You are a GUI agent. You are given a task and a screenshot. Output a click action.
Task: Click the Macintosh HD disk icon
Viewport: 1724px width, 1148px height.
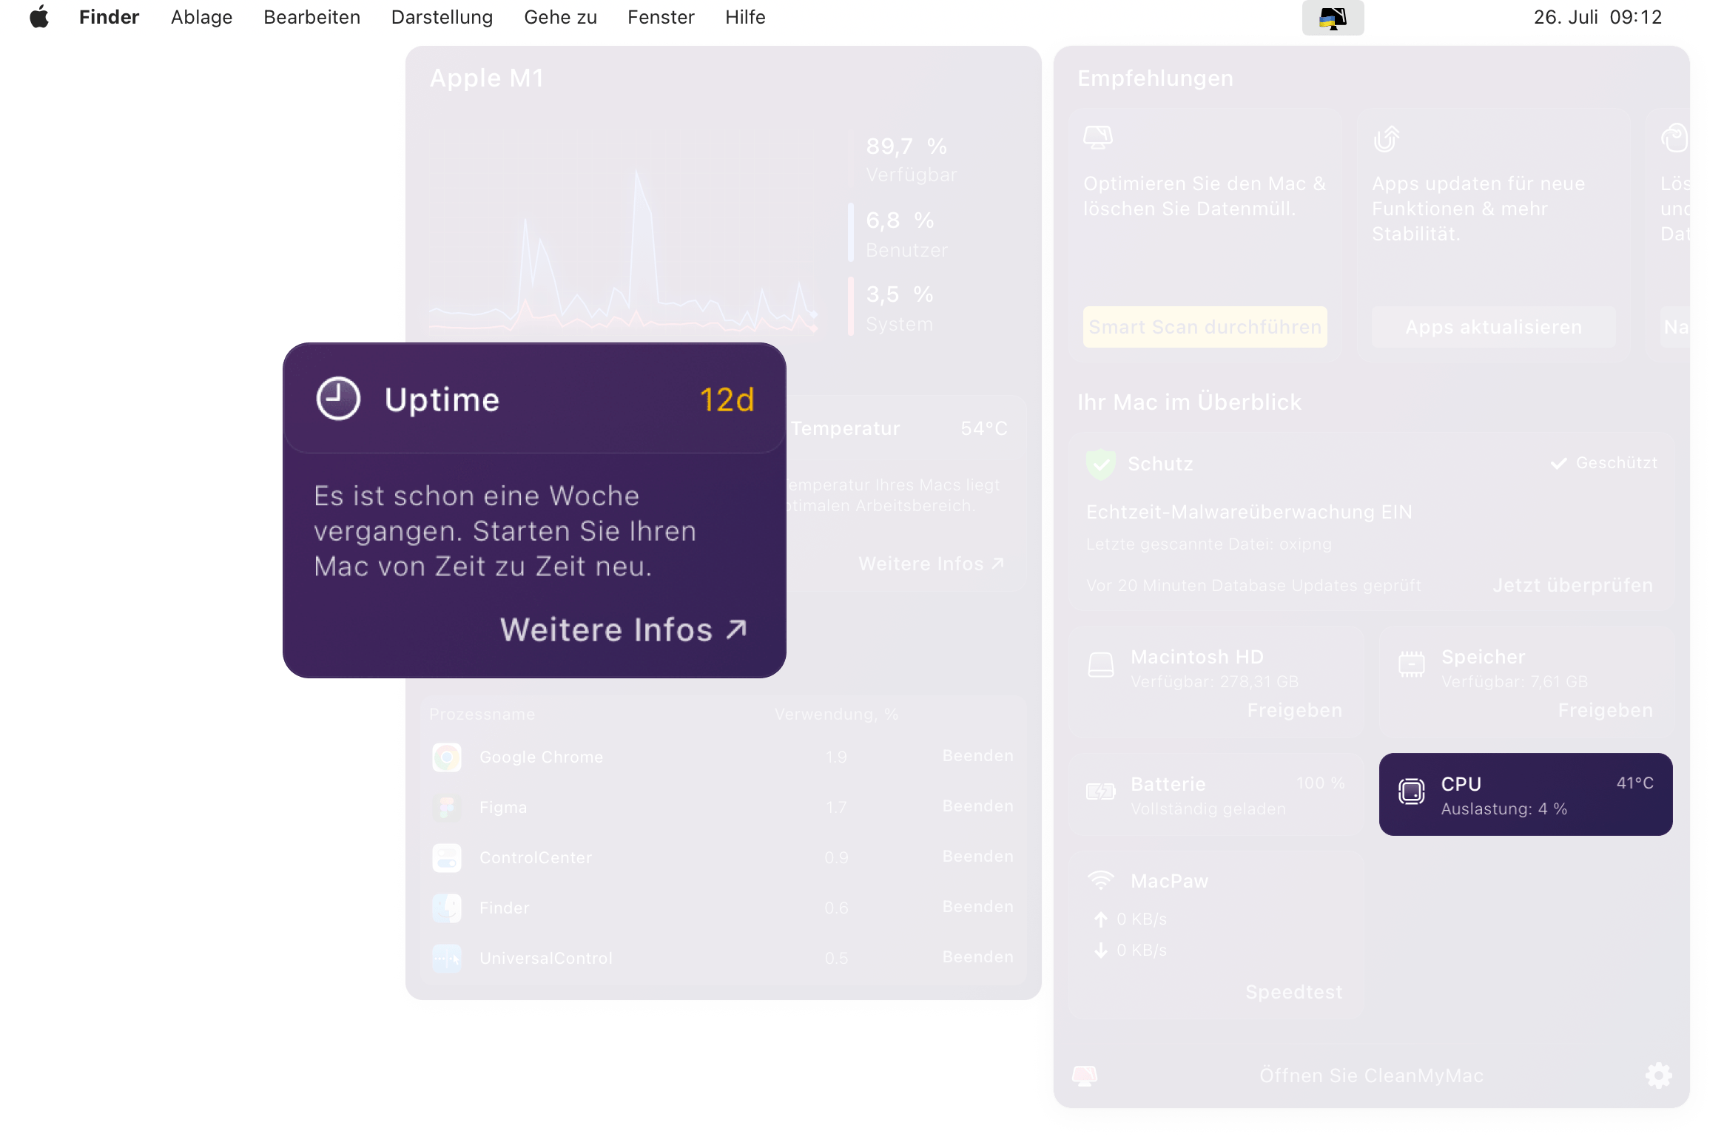click(1101, 664)
